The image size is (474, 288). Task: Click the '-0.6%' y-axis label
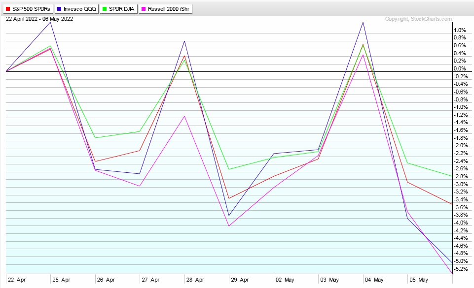tap(461, 92)
